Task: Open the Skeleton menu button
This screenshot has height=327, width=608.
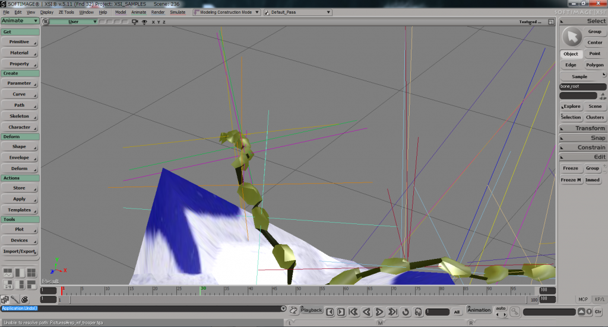Action: 20,116
